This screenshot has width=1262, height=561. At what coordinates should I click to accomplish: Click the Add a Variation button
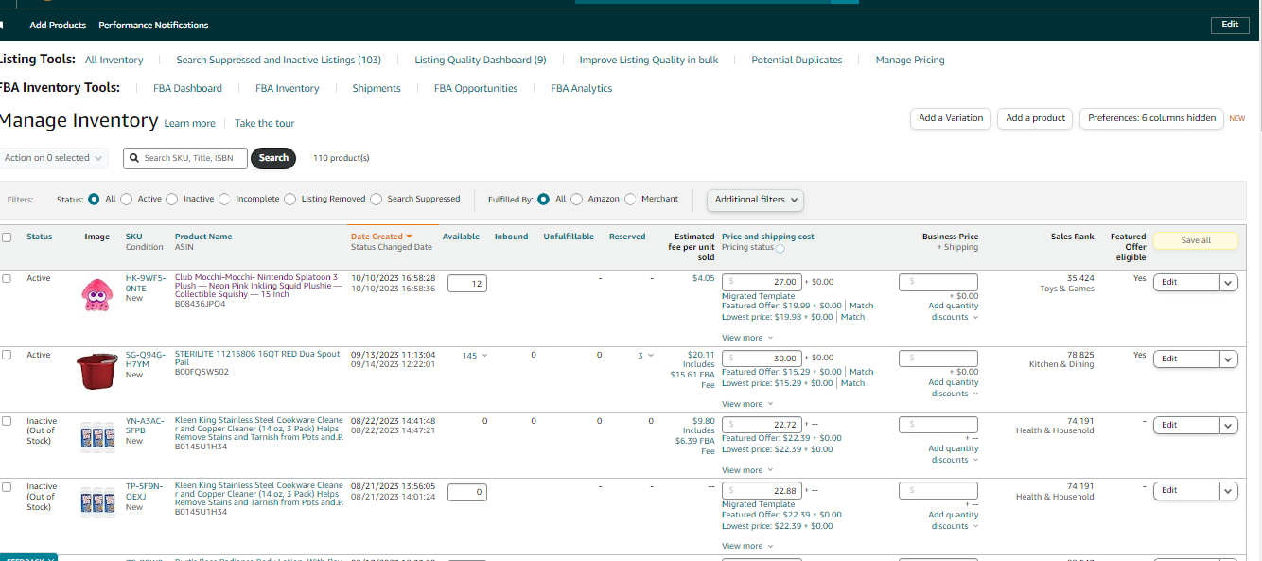pyautogui.click(x=951, y=118)
